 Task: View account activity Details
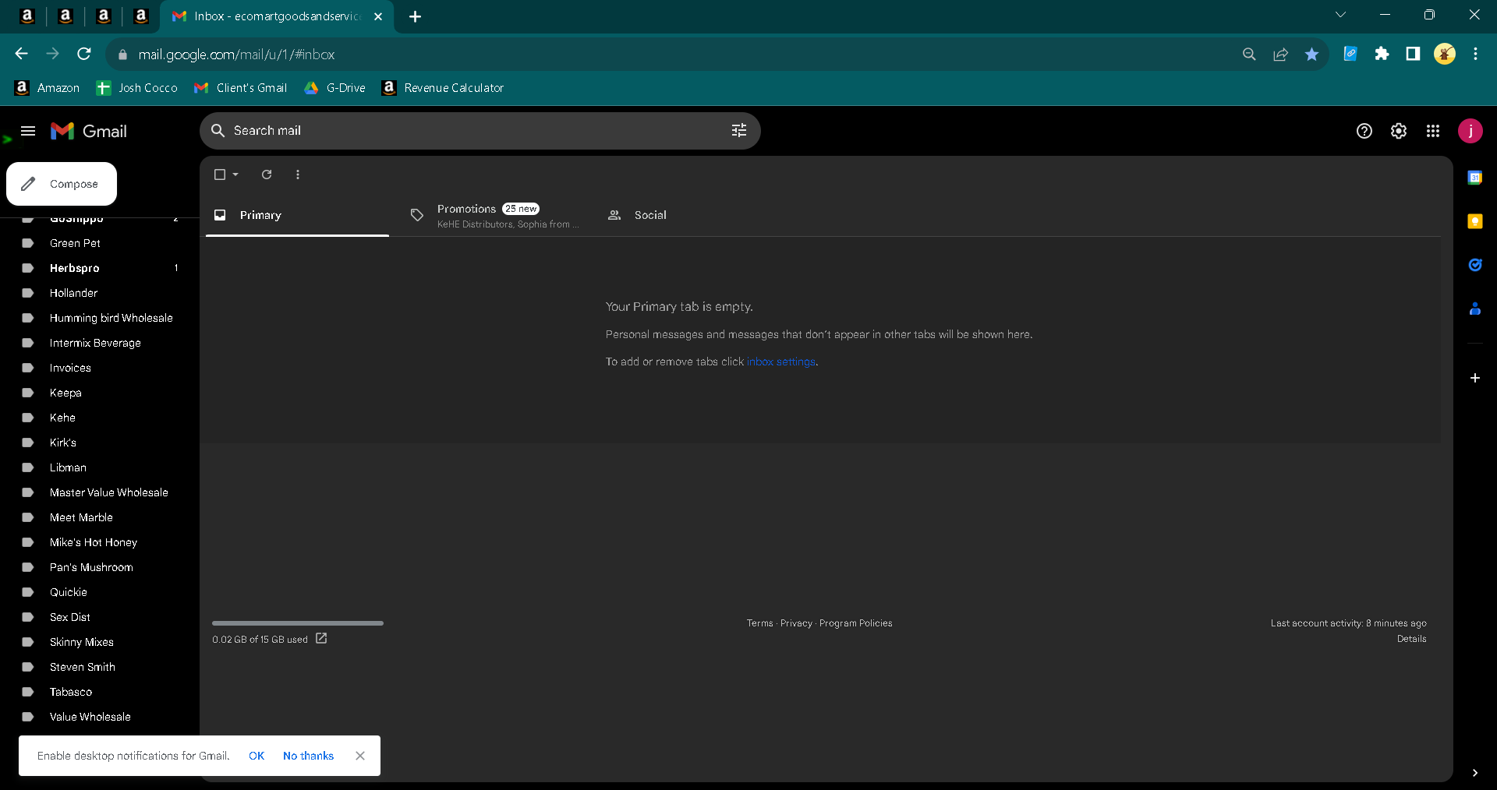(x=1411, y=639)
